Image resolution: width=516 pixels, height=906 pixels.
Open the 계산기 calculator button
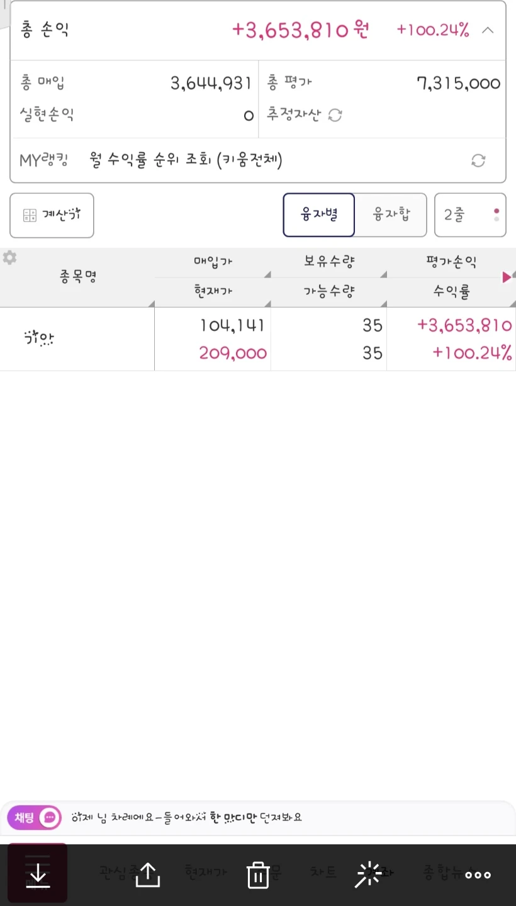(x=52, y=215)
